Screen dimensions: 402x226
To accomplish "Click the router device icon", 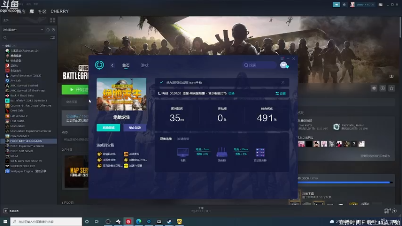I will point(222,153).
